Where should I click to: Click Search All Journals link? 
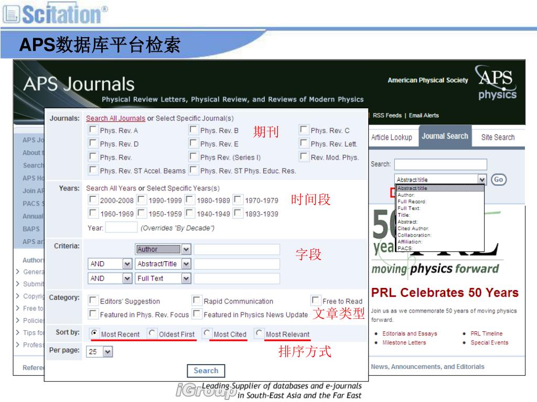pyautogui.click(x=115, y=118)
